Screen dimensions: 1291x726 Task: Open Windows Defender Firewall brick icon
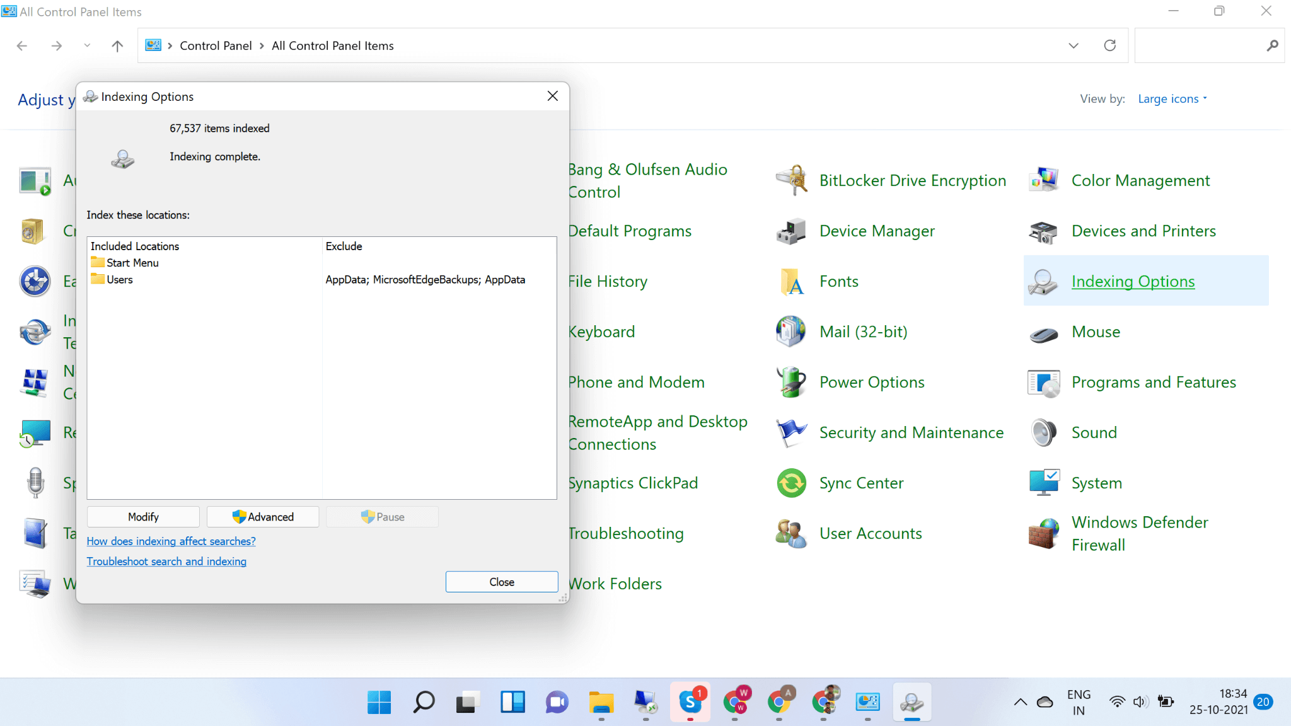click(1043, 533)
